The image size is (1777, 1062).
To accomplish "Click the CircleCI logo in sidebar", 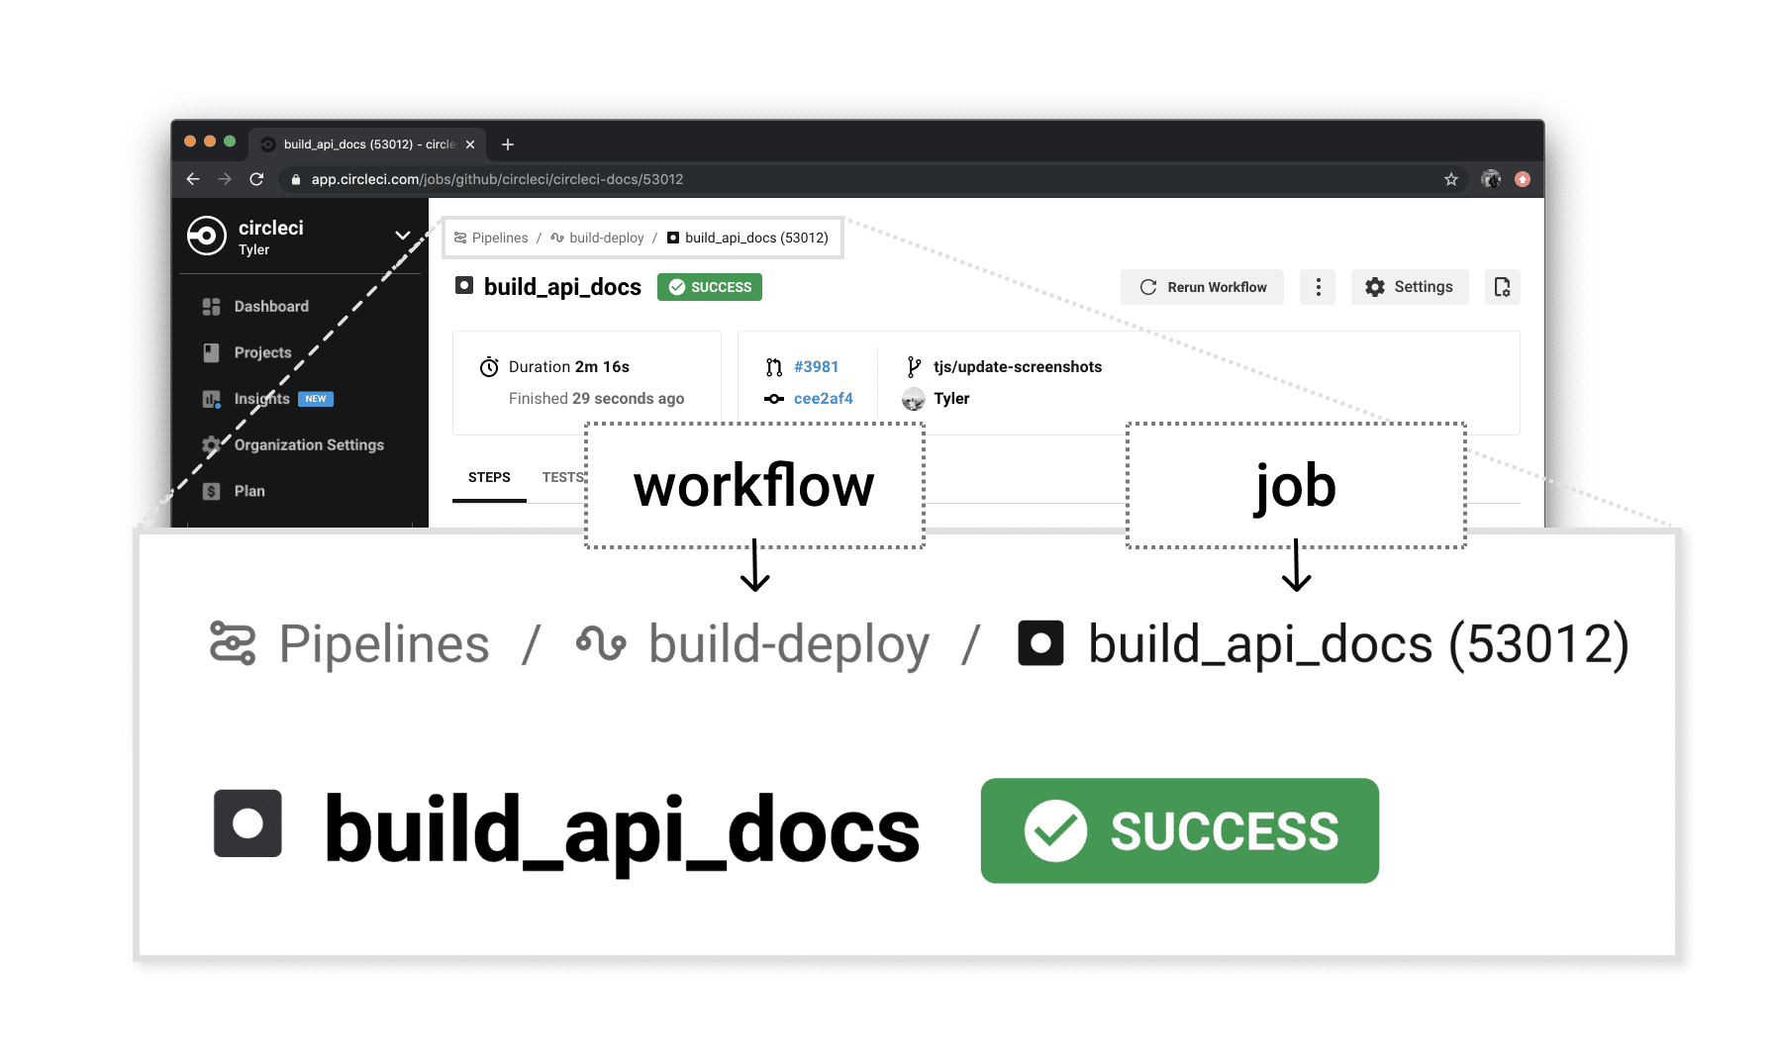I will pos(207,236).
